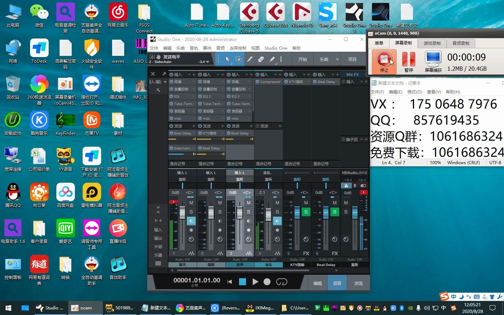Screen dimensions: 504x315
Task: Toggle channel mode icon on main output
Action: pos(363,186)
